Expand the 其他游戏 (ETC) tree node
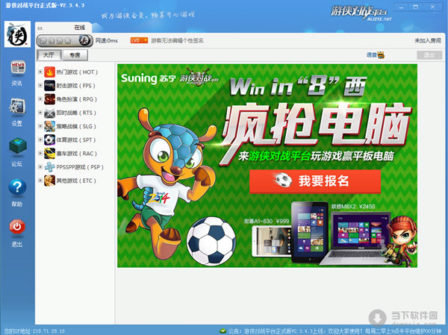Image resolution: width=448 pixels, height=335 pixels. [x=40, y=181]
